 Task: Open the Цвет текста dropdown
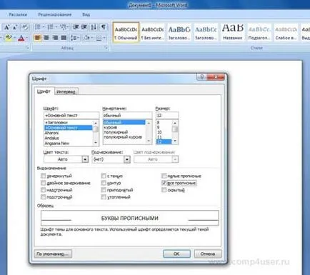pyautogui.click(x=85, y=159)
